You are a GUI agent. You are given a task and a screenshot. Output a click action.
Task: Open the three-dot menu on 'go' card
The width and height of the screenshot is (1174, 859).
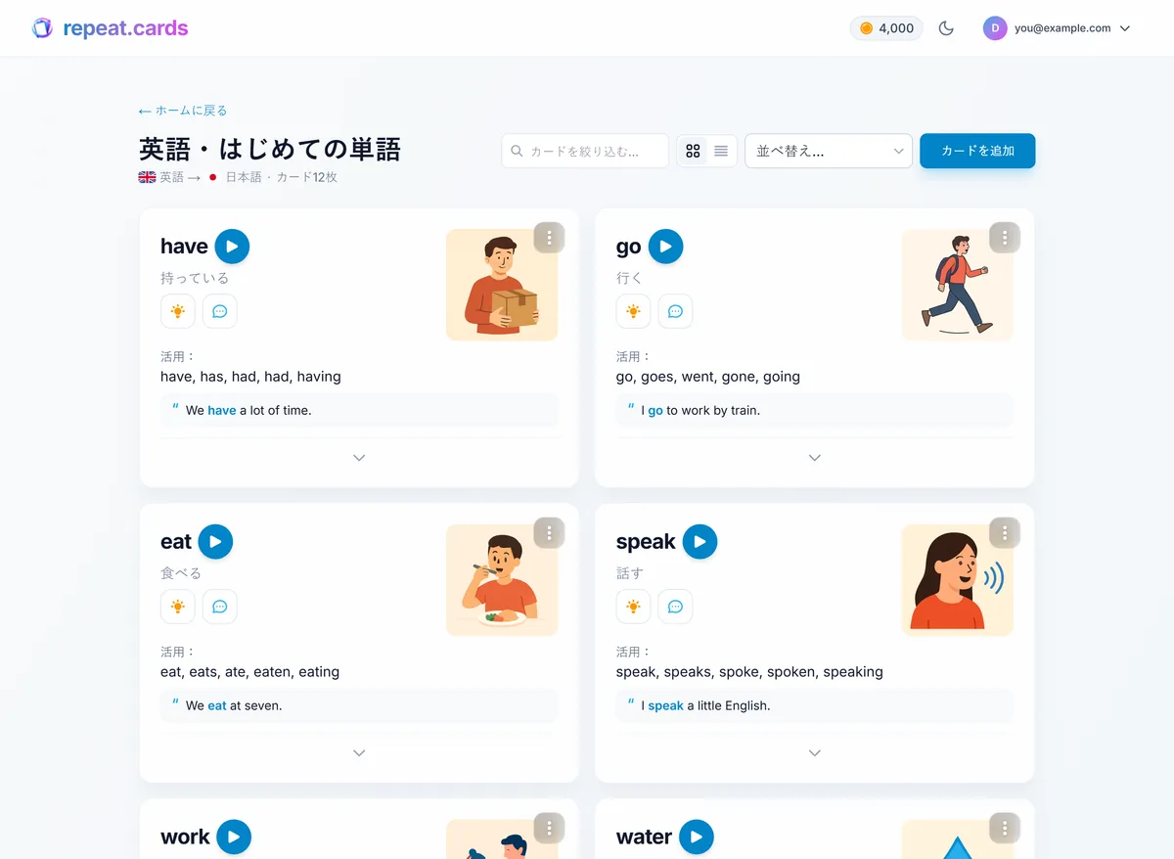[x=1005, y=238]
